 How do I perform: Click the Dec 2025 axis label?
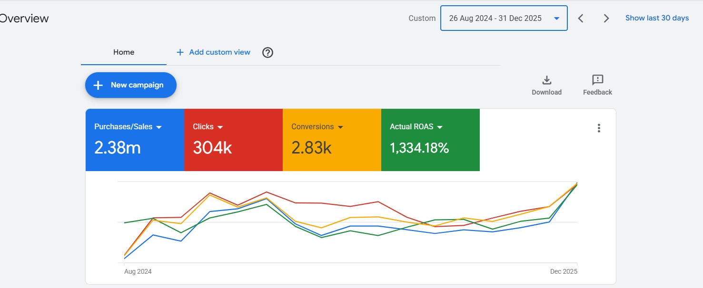(564, 271)
